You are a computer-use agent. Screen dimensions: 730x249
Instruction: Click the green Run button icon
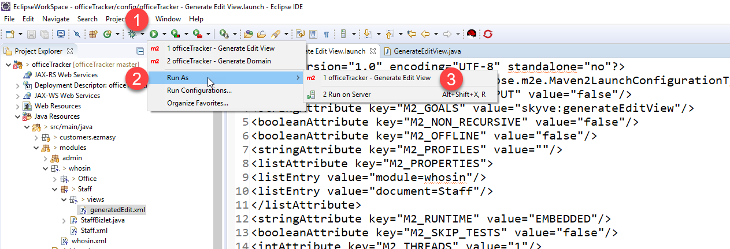[x=154, y=34]
